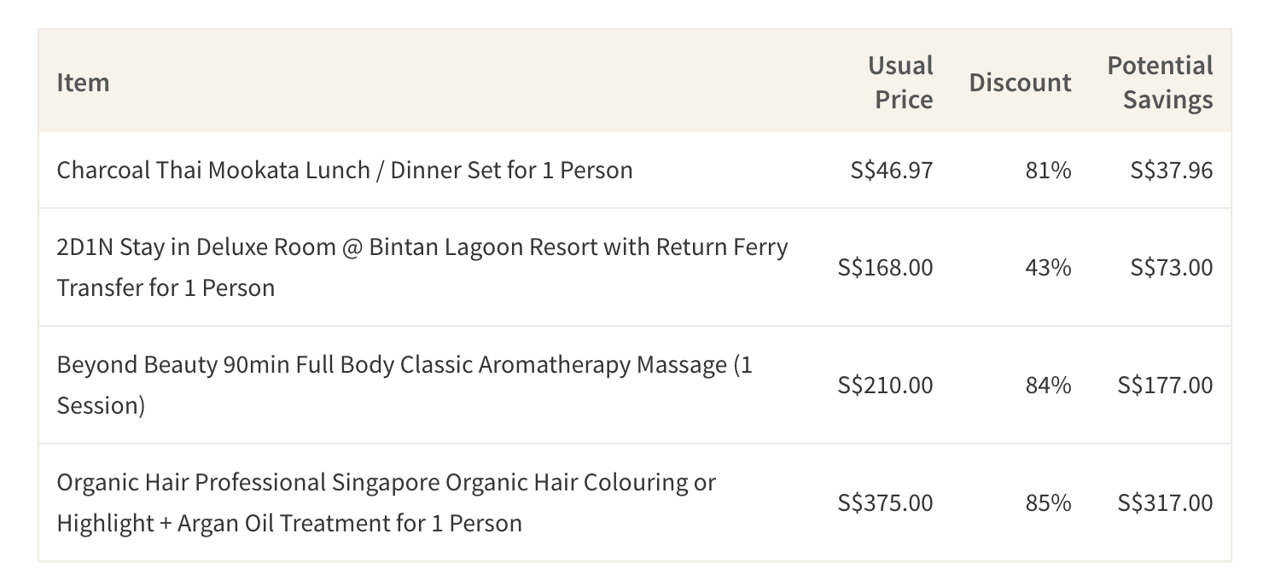Click the S$37.96 savings cell
Image resolution: width=1263 pixels, height=580 pixels.
[x=1172, y=170]
